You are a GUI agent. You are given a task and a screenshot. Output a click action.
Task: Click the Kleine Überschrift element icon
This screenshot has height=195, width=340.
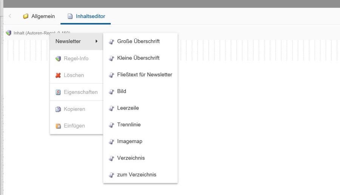(x=111, y=58)
